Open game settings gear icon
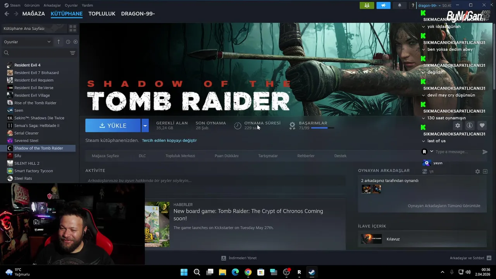This screenshot has width=496, height=279. [x=458, y=126]
